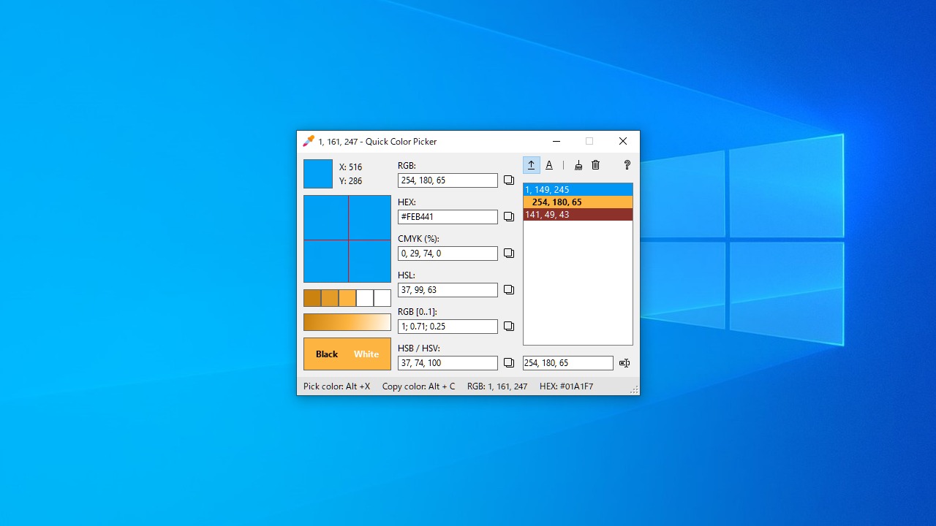Click the status bar text 'Copy color: Alt + C'
Screen dimensions: 936x526
click(x=418, y=386)
